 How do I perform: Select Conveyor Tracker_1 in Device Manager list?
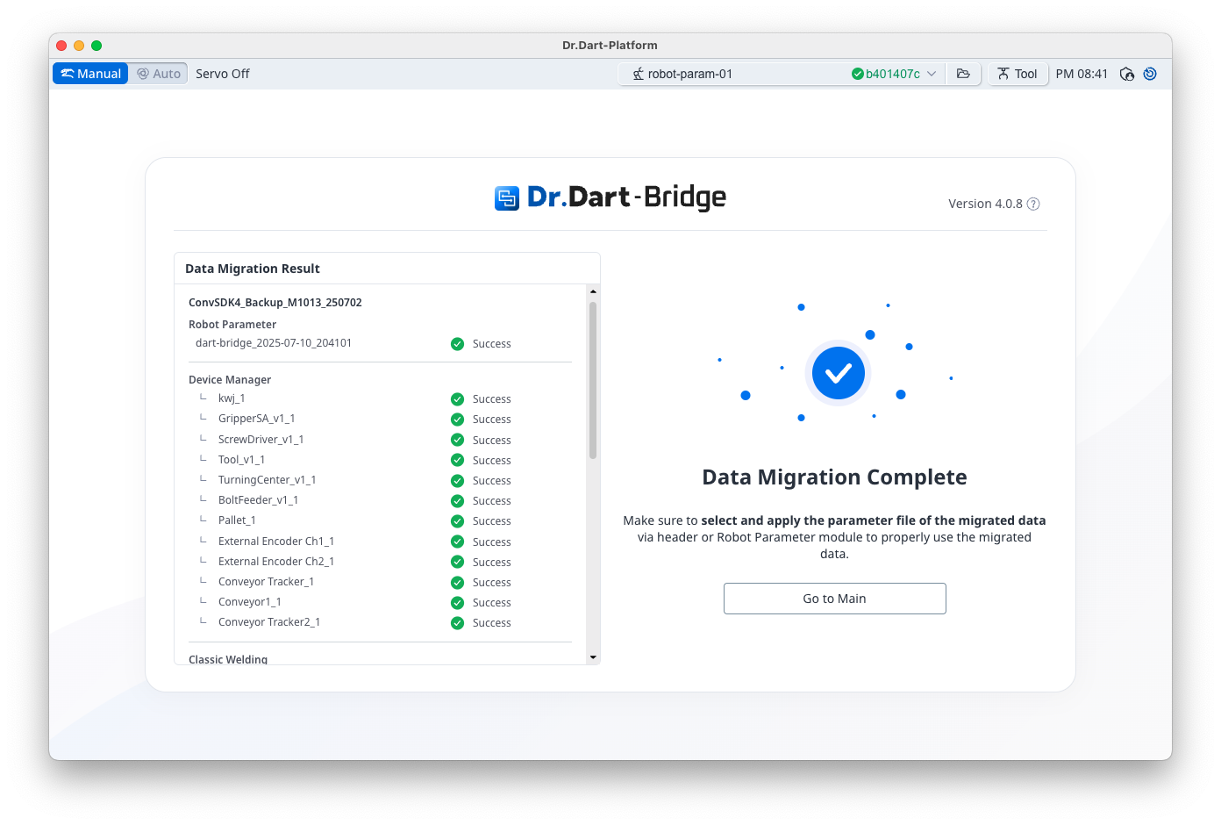point(266,582)
